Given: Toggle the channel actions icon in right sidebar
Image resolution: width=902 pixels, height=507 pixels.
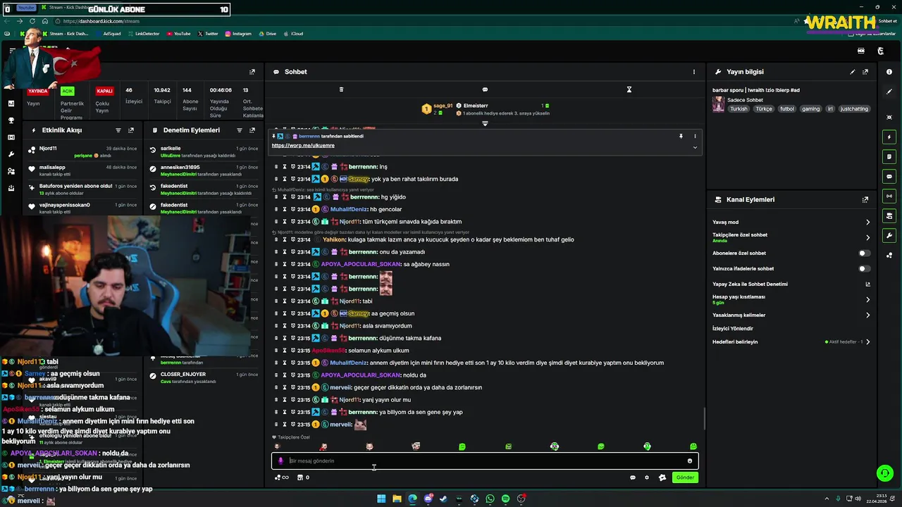Looking at the screenshot, I should point(889,215).
